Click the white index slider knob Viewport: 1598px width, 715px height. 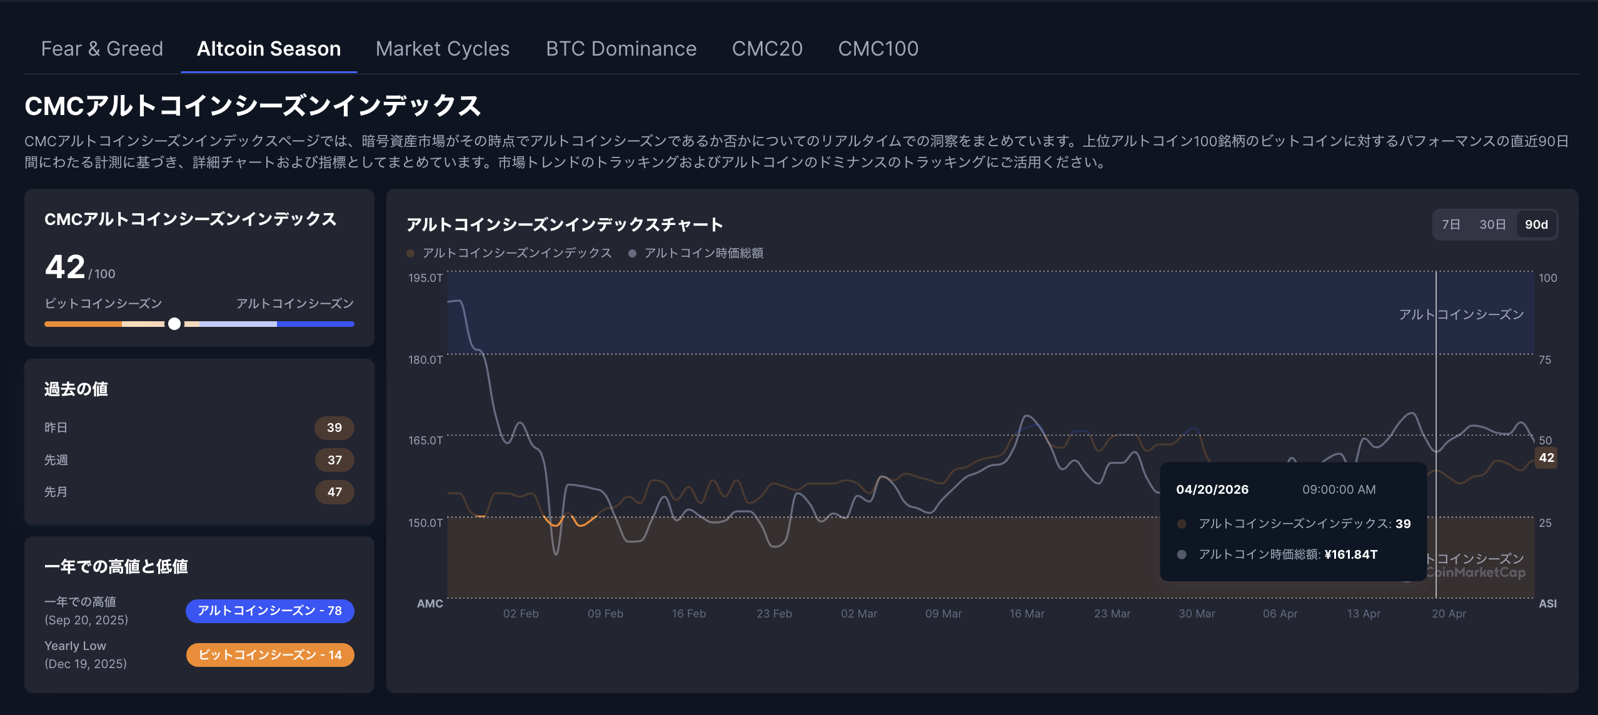click(174, 324)
